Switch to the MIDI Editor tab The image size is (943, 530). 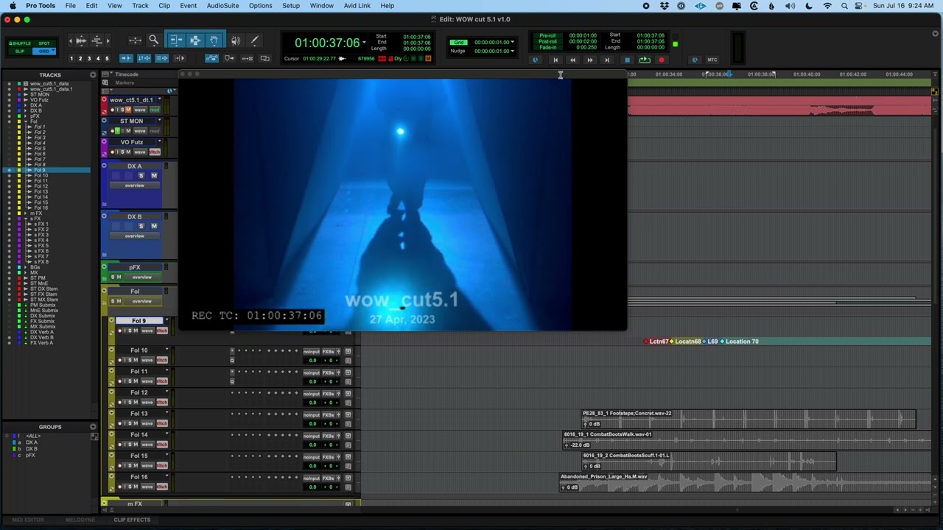pyautogui.click(x=29, y=520)
